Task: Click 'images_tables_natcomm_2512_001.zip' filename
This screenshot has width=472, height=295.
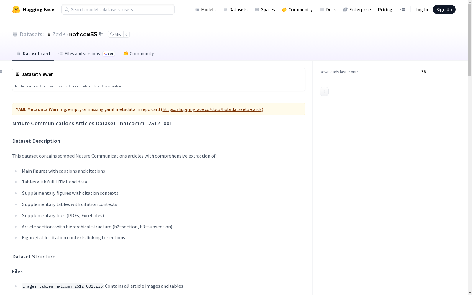Action: pos(63,286)
